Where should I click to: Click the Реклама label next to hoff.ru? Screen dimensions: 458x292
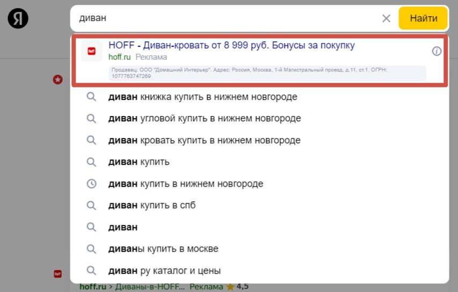tap(151, 57)
